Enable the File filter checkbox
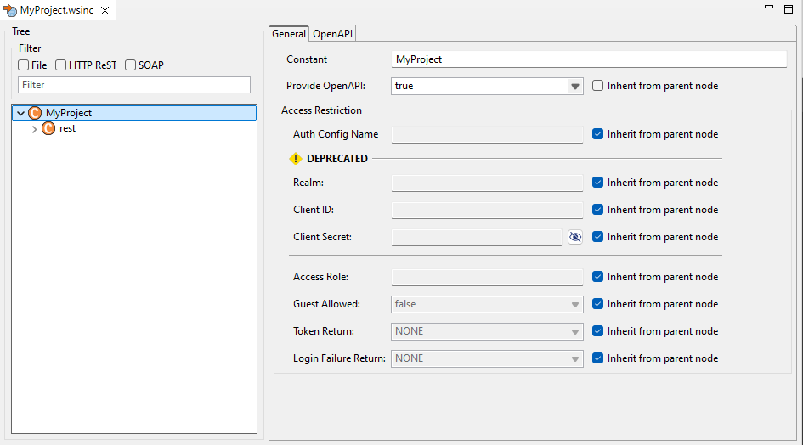This screenshot has width=803, height=445. click(24, 65)
